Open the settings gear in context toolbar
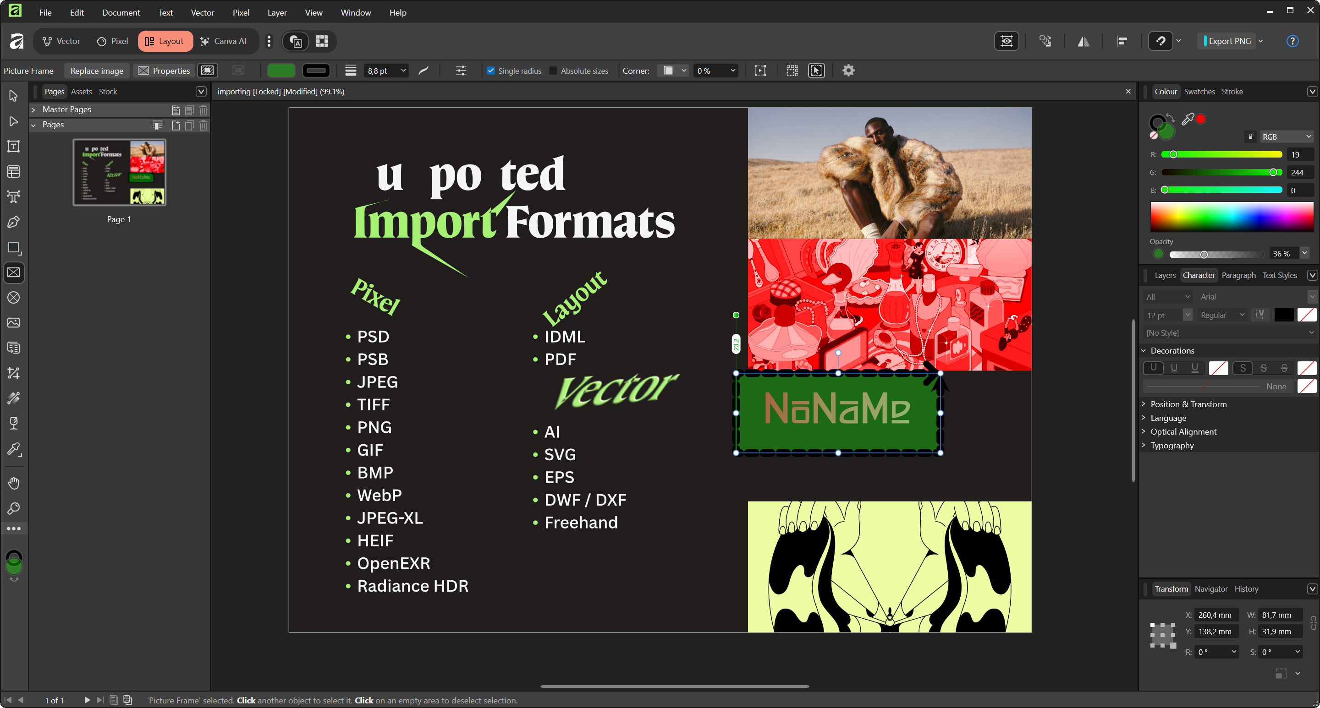This screenshot has height=708, width=1320. pos(848,71)
